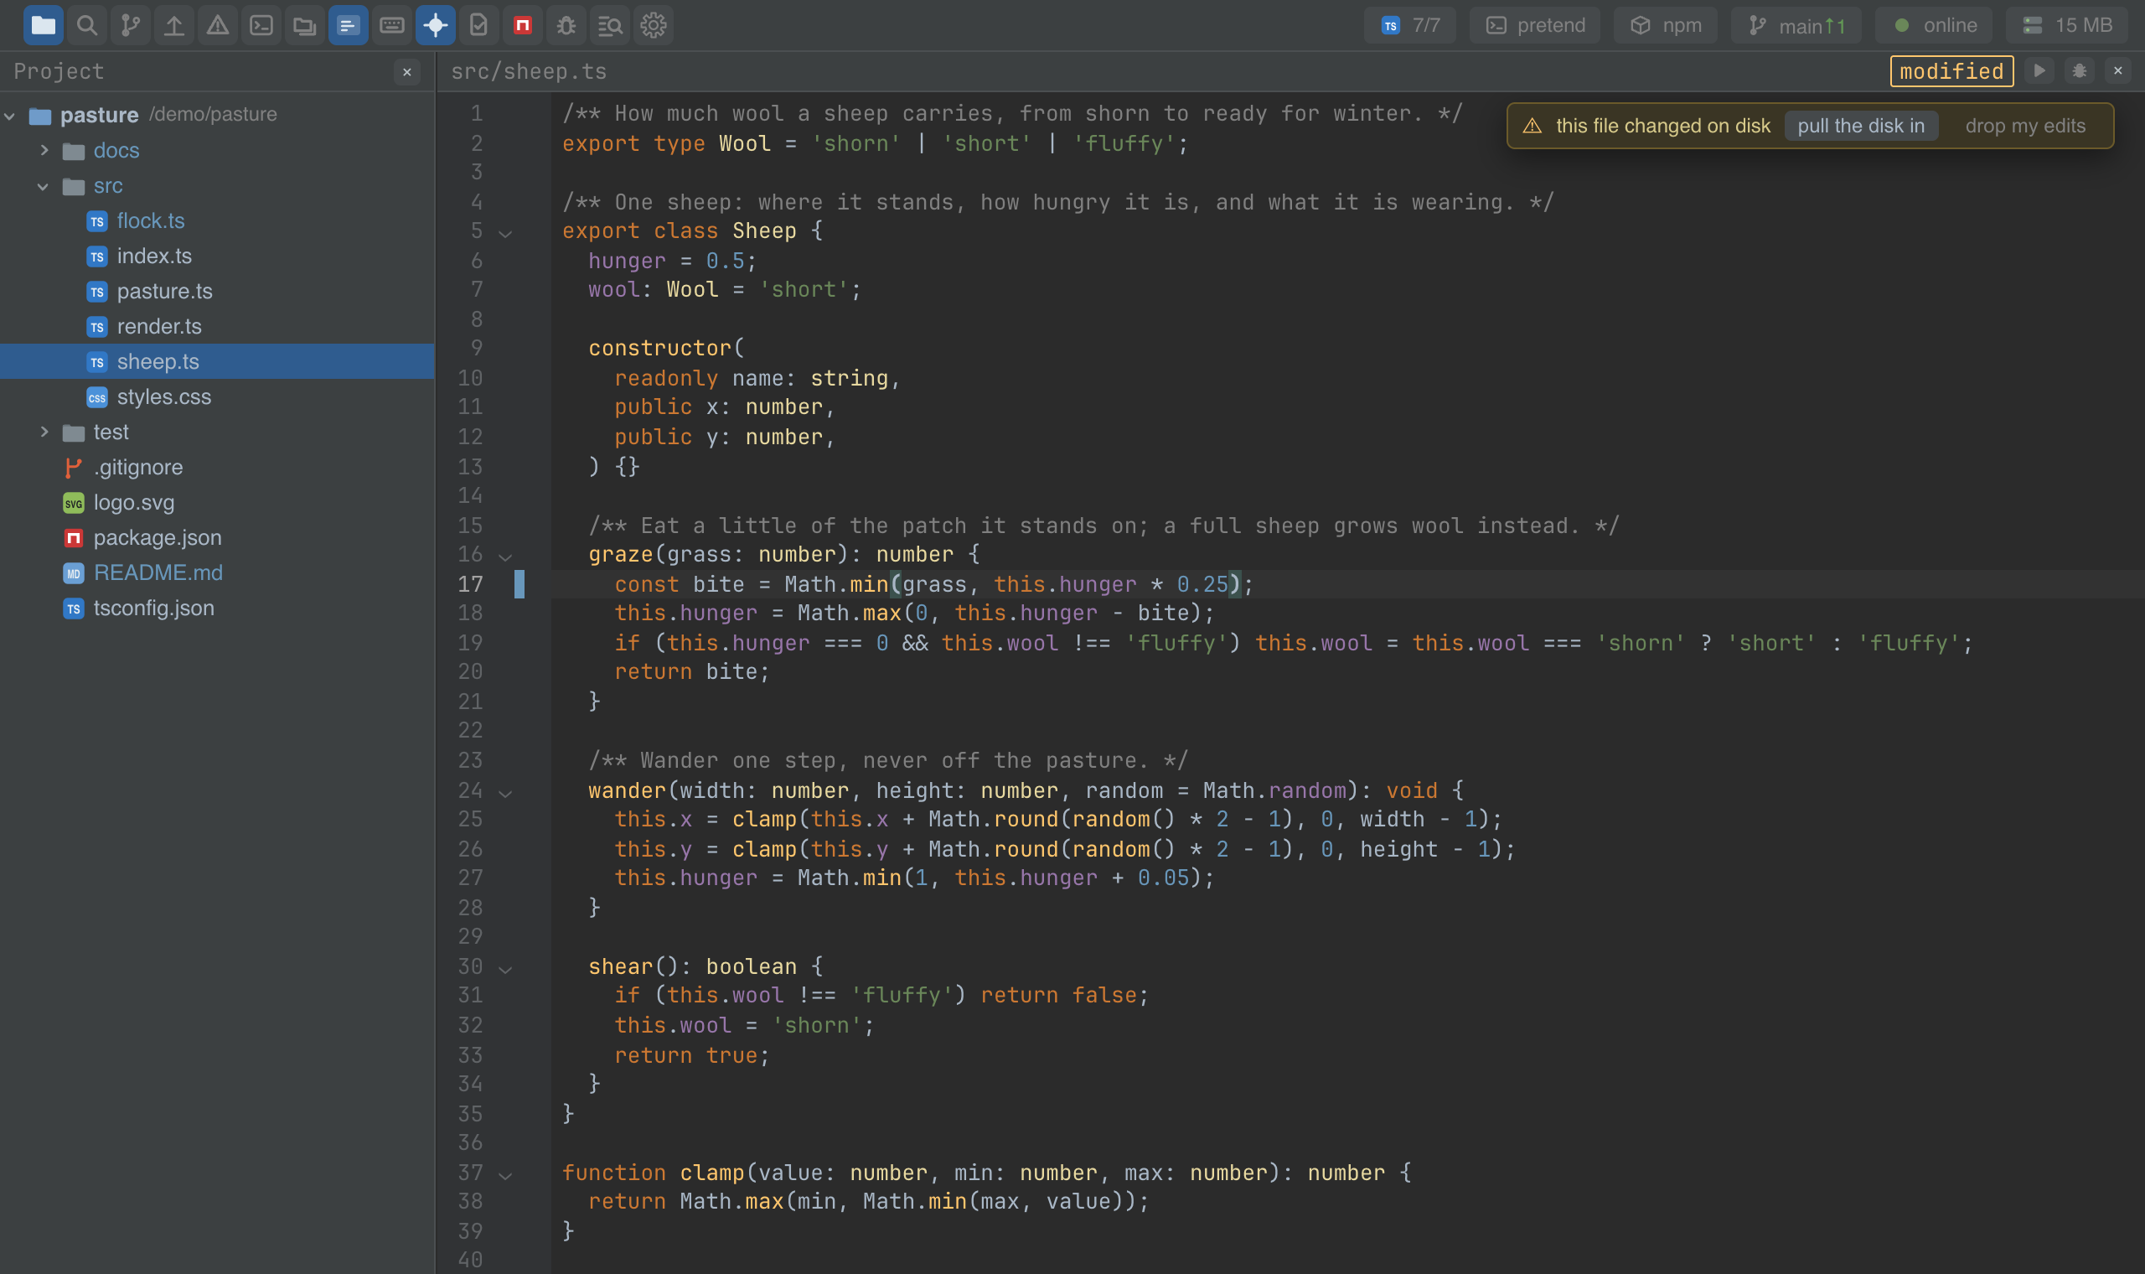Open search via the magnifier icon
The height and width of the screenshot is (1274, 2145).
86,25
